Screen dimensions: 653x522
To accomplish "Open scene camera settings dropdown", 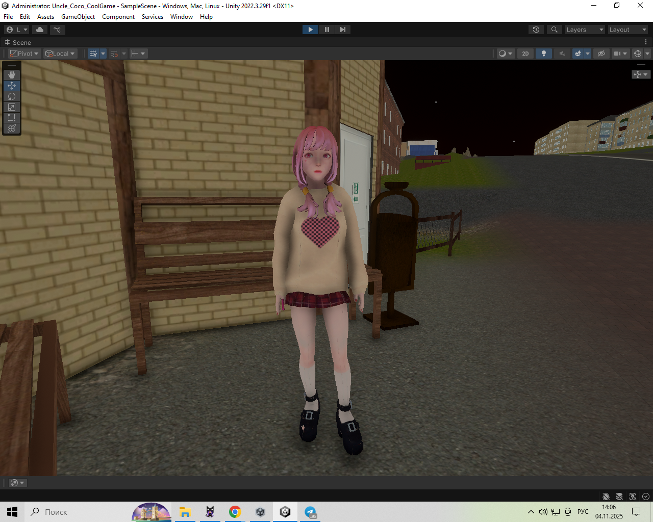I will [620, 54].
